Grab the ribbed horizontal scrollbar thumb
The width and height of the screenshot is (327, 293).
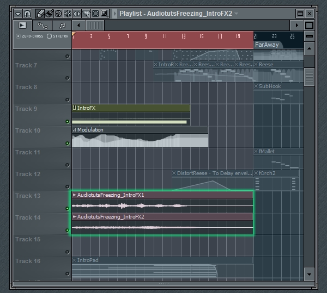tap(95, 26)
